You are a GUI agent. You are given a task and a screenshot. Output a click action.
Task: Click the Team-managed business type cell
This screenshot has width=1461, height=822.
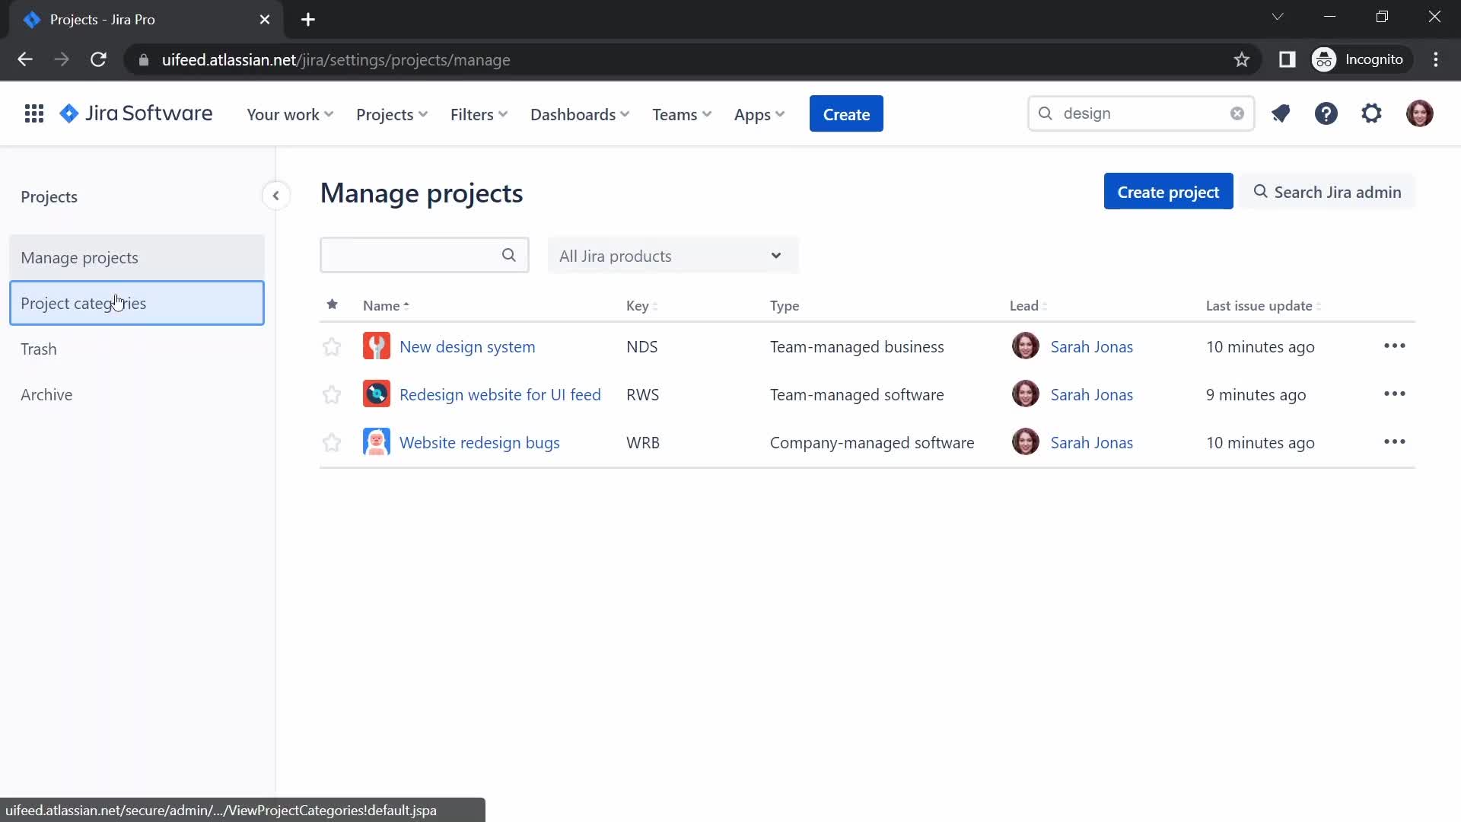857,346
